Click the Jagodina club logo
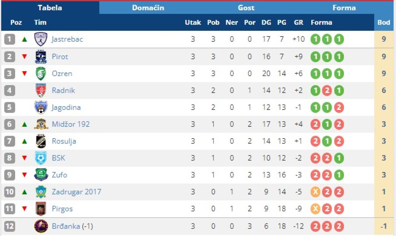This screenshot has width=396, height=236. (x=41, y=107)
